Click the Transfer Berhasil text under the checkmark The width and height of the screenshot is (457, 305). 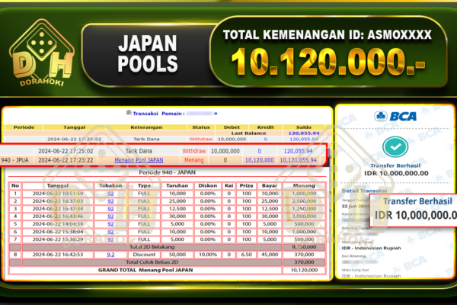(x=395, y=165)
